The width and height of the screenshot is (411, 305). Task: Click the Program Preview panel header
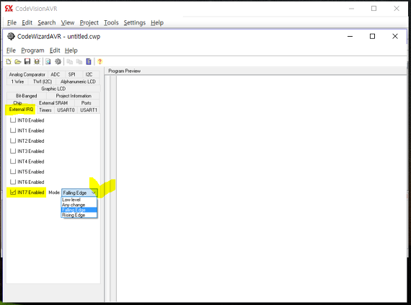click(255, 71)
